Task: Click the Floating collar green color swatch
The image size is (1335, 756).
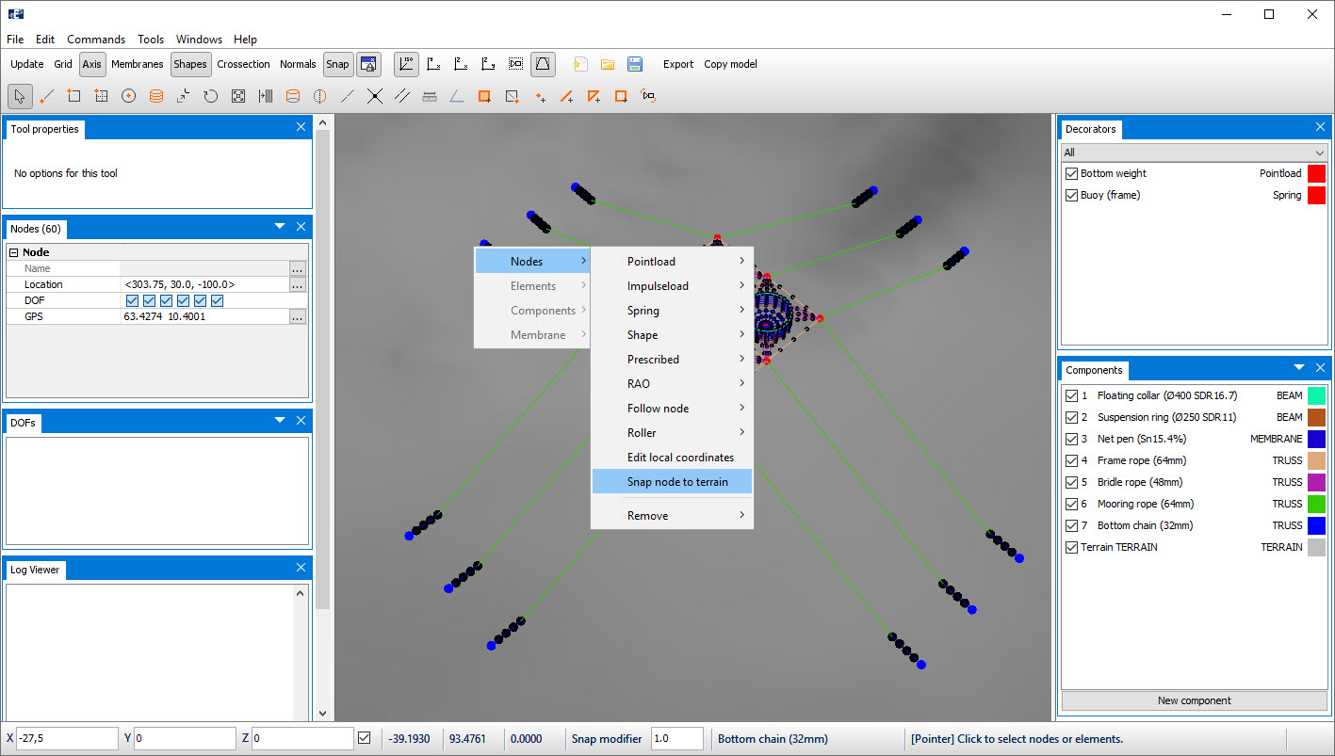Action: [x=1316, y=395]
